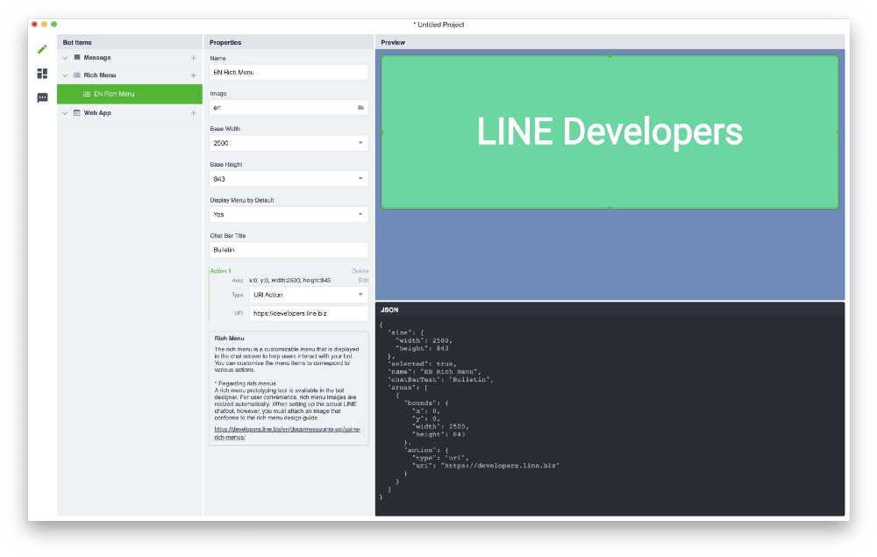Open the chat bubble view in sidebar
877x557 pixels.
pyautogui.click(x=42, y=98)
